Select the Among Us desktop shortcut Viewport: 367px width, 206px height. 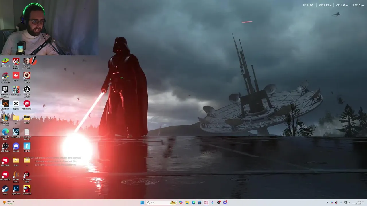coord(27,190)
